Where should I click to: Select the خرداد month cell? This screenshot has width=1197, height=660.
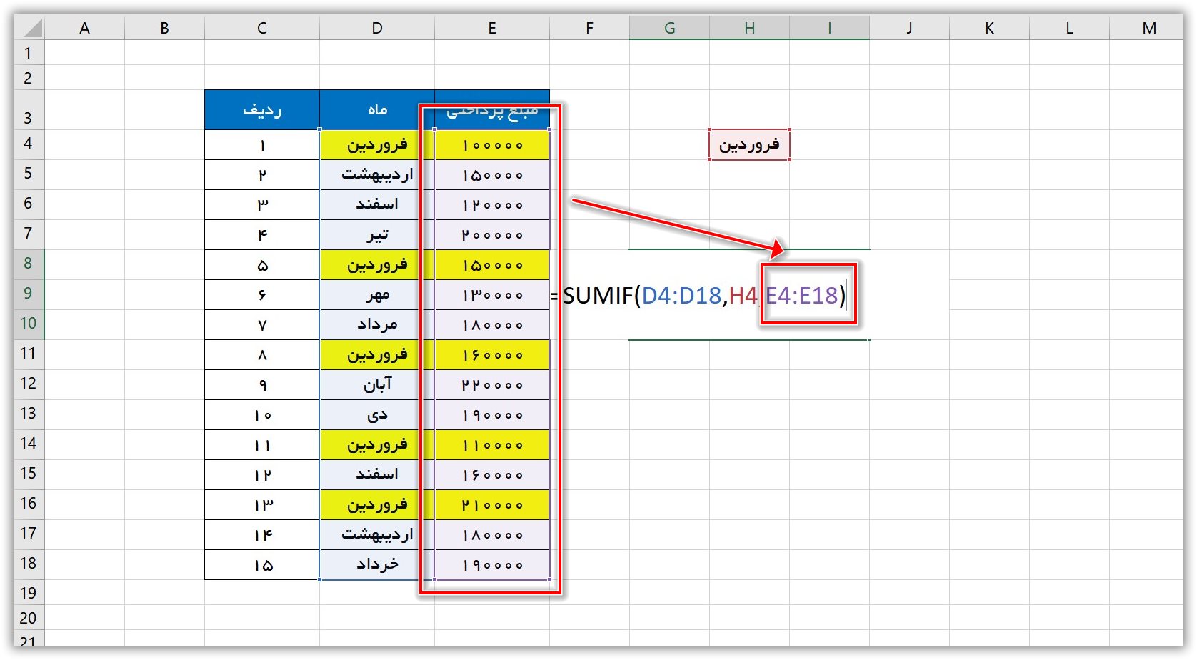pyautogui.click(x=377, y=564)
